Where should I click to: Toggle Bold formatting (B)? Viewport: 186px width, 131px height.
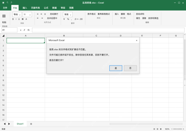pos(13,19)
